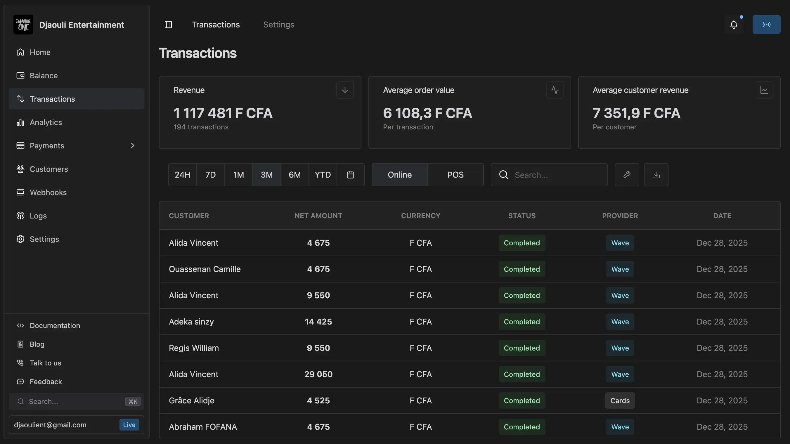790x444 pixels.
Task: Toggle the sidebar panel icon
Action: click(168, 25)
